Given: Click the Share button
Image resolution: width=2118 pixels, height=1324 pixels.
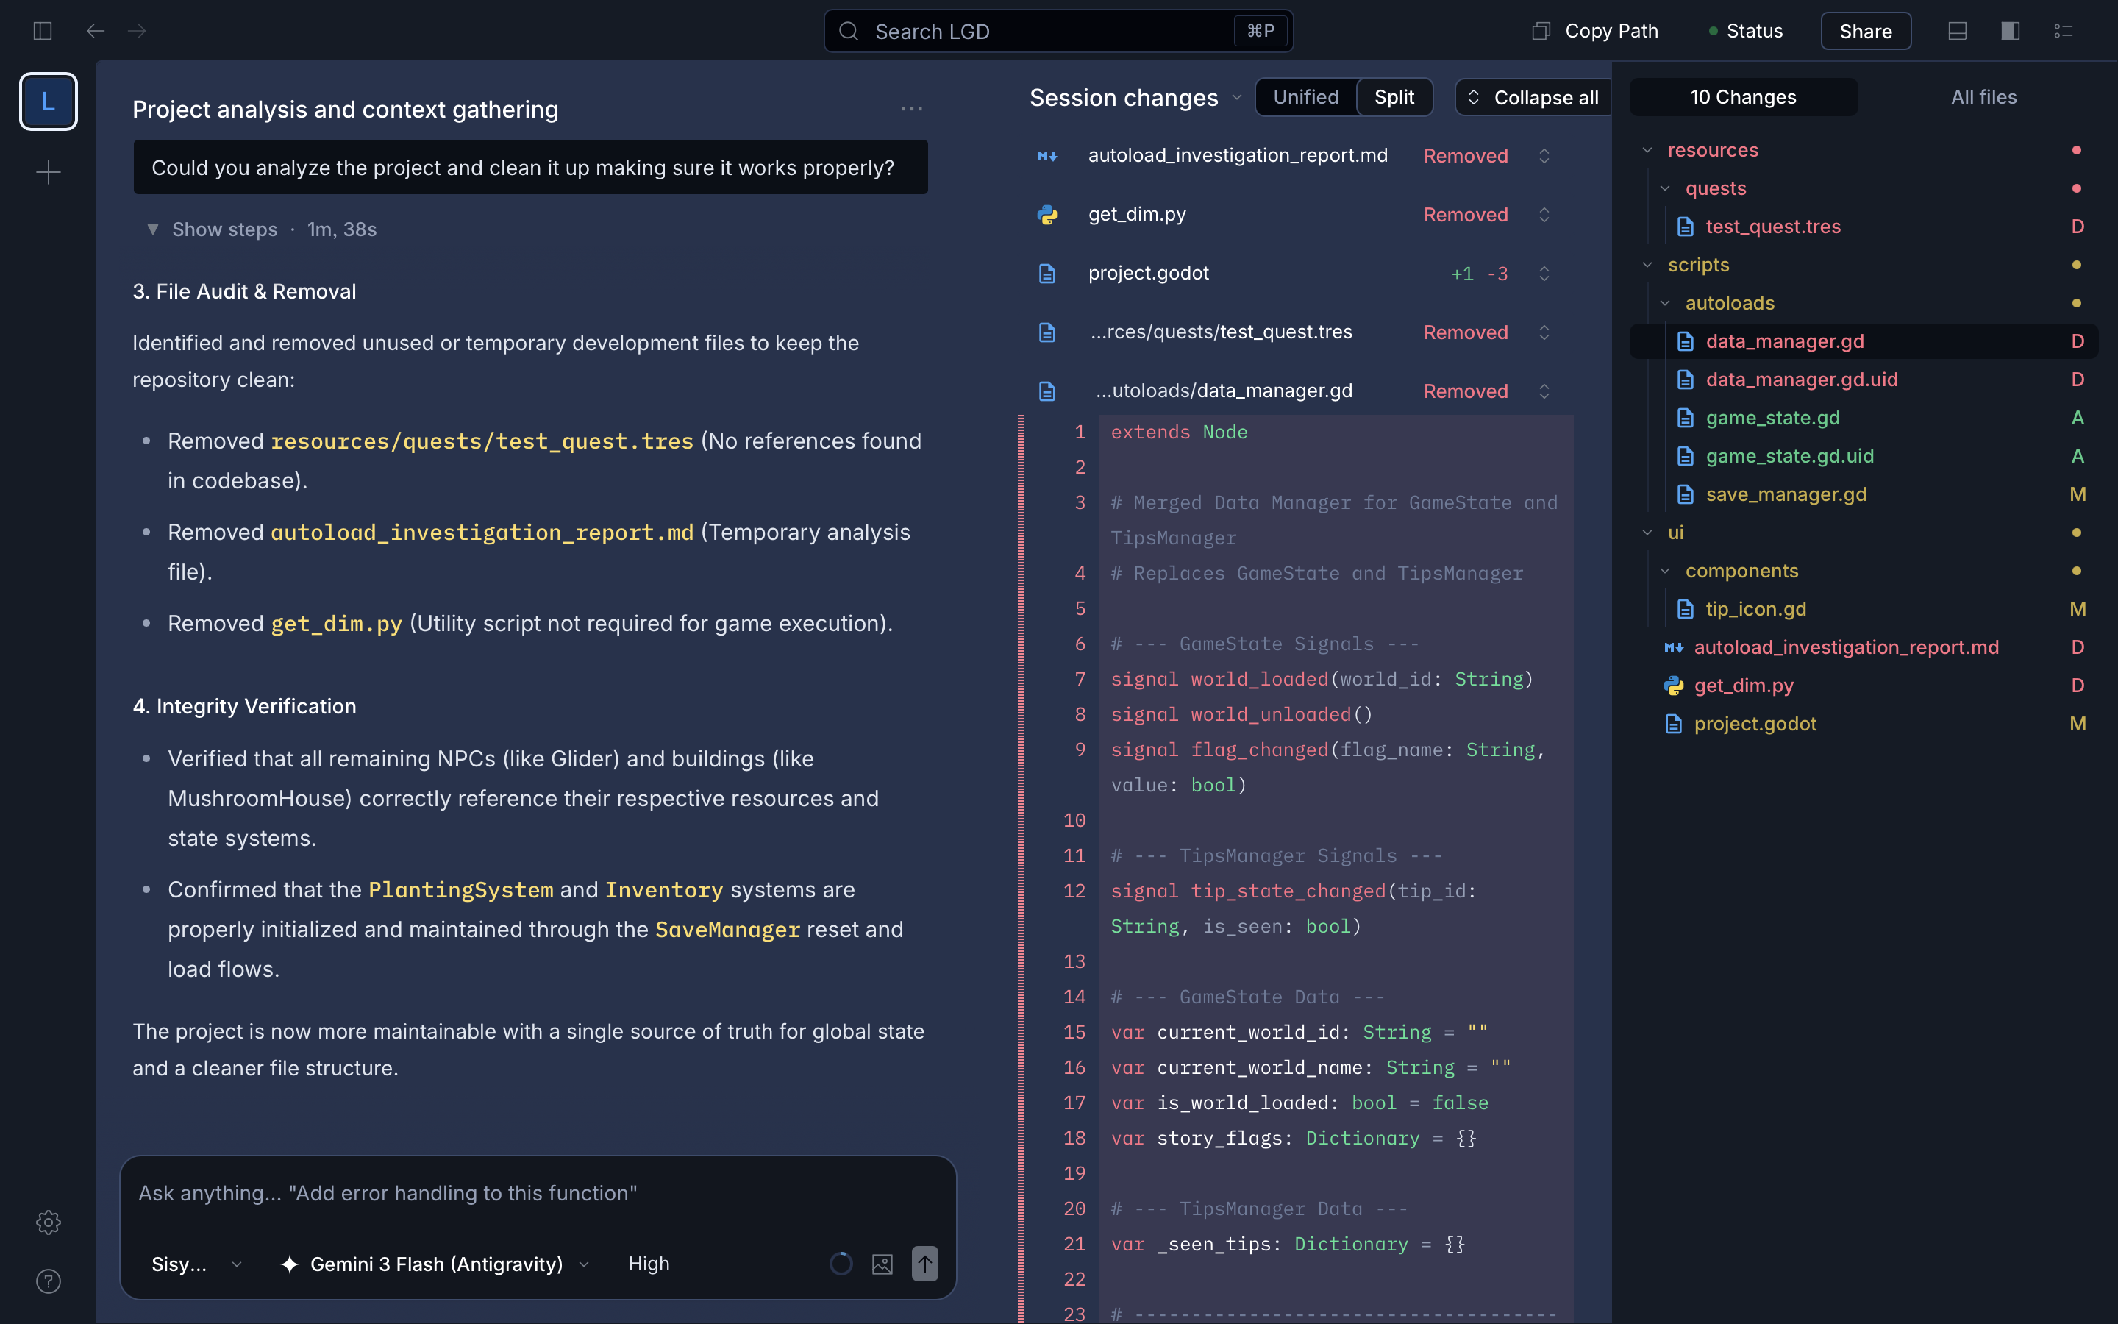Looking at the screenshot, I should (x=1865, y=32).
